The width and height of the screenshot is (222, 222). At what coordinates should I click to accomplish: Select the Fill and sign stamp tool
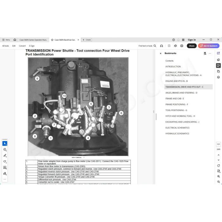(x=5, y=173)
